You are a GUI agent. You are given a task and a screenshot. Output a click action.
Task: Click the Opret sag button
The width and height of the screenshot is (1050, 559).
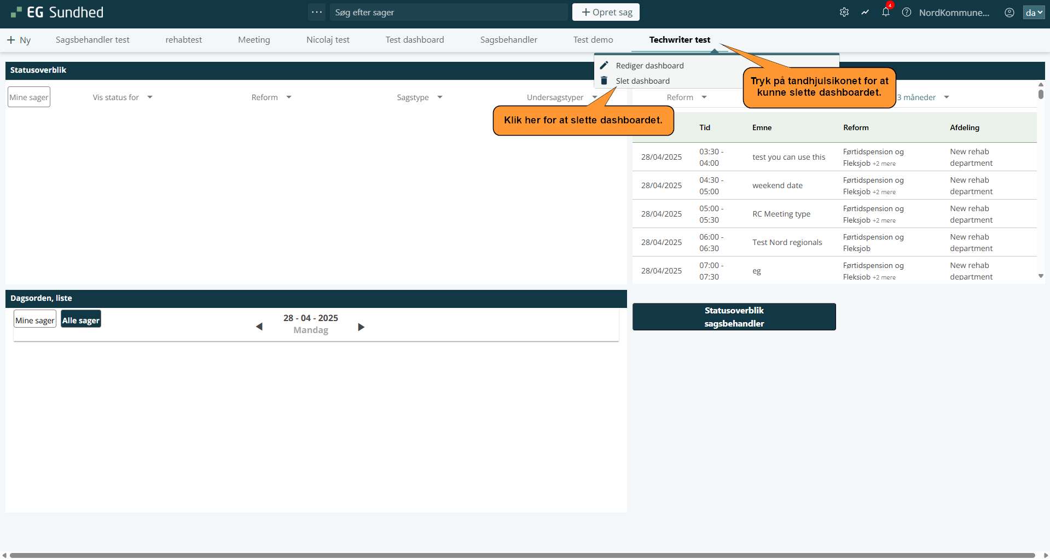coord(606,12)
